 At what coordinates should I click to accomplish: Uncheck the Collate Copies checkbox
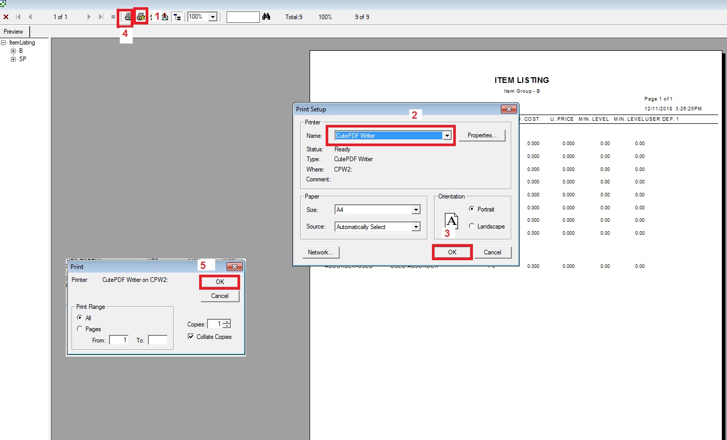[191, 336]
